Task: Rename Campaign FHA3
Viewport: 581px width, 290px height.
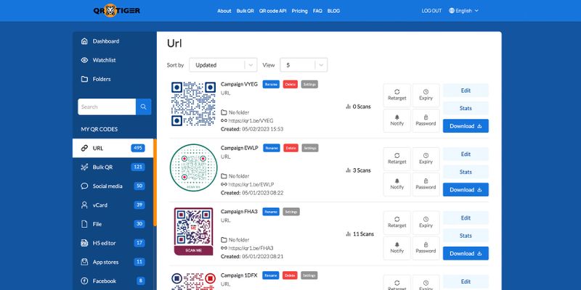Action: 271,212
